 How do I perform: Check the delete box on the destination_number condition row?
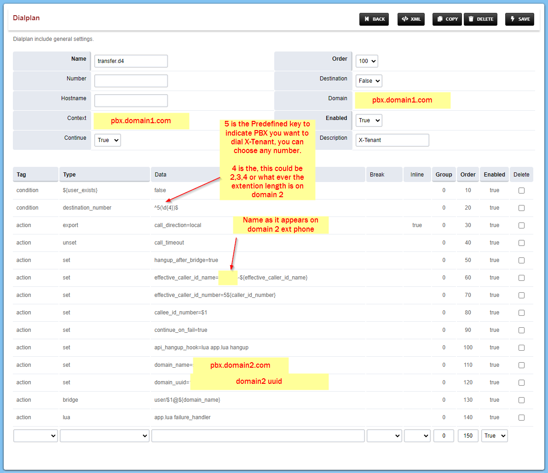click(521, 208)
